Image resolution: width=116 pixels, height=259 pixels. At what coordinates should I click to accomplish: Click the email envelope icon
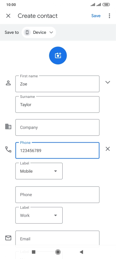coord(8,238)
